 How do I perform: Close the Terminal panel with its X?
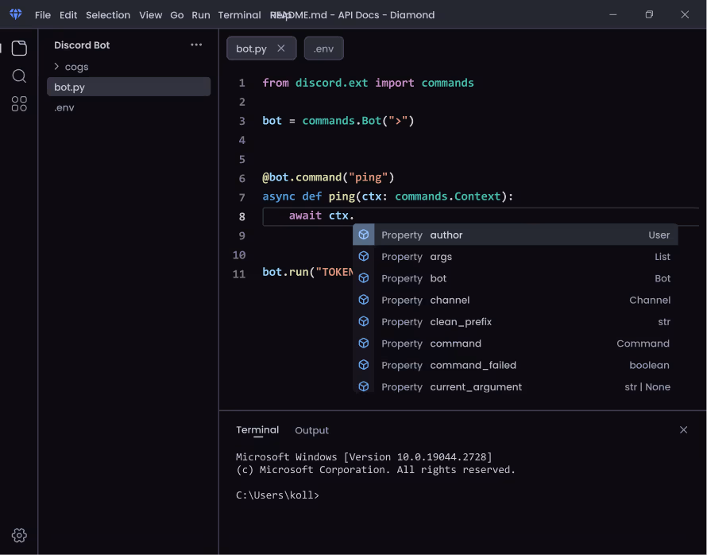(x=683, y=429)
